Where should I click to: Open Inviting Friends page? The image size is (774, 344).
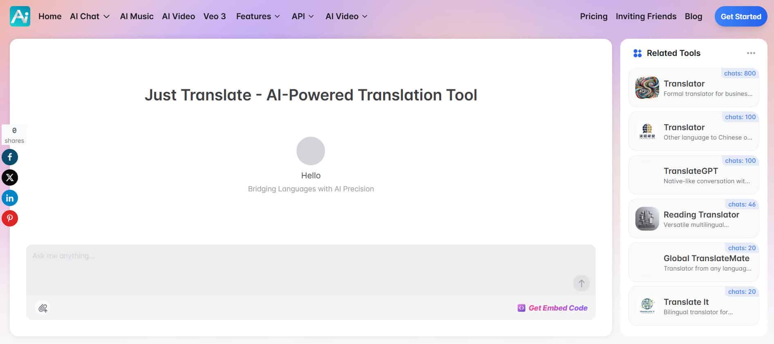point(646,16)
